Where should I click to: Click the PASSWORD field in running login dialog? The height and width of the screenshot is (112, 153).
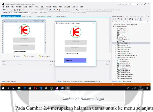coord(75,49)
